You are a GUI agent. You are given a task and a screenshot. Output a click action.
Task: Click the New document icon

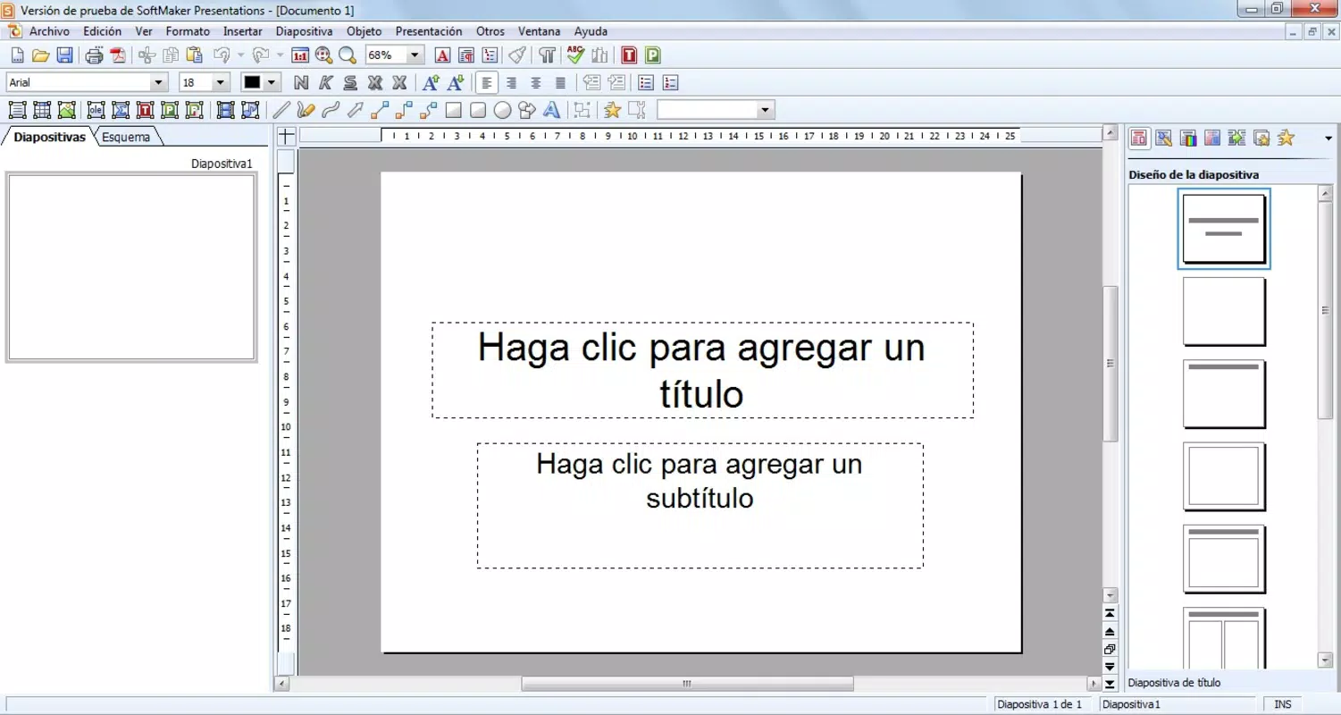(x=17, y=55)
